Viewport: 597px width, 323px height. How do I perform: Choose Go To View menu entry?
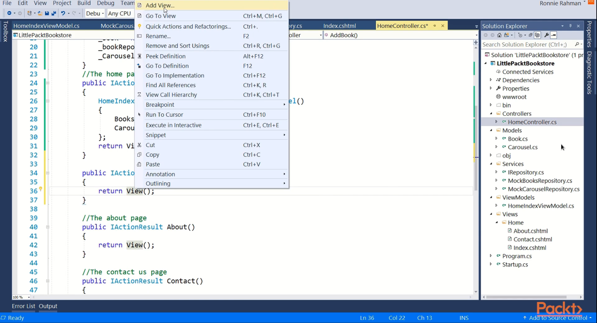212,16
